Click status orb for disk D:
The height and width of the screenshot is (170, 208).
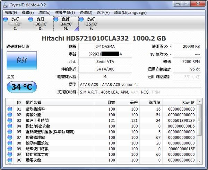[31, 19]
